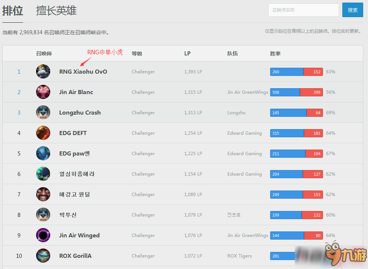Click the 1,089 LP value
This screenshot has height=269, width=368.
pyautogui.click(x=193, y=194)
